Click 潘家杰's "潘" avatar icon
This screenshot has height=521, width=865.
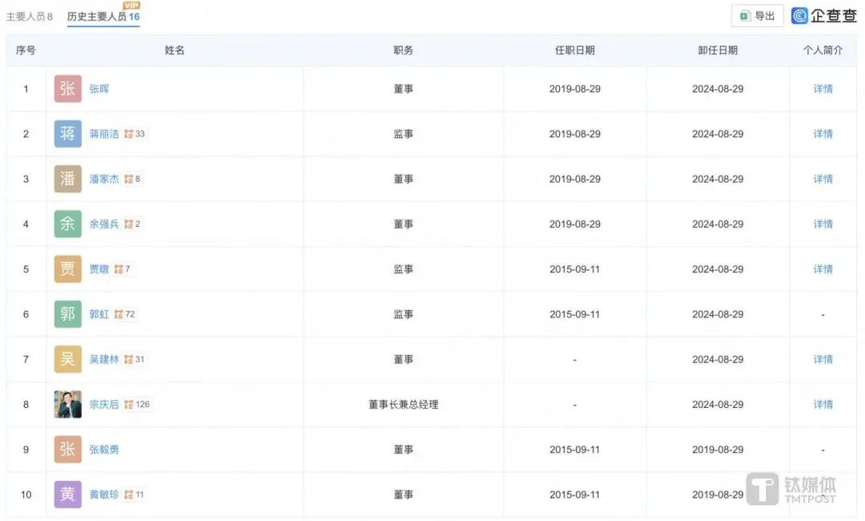coord(67,178)
